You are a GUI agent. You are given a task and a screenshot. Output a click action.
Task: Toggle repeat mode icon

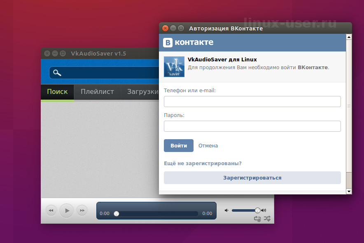click(257, 219)
